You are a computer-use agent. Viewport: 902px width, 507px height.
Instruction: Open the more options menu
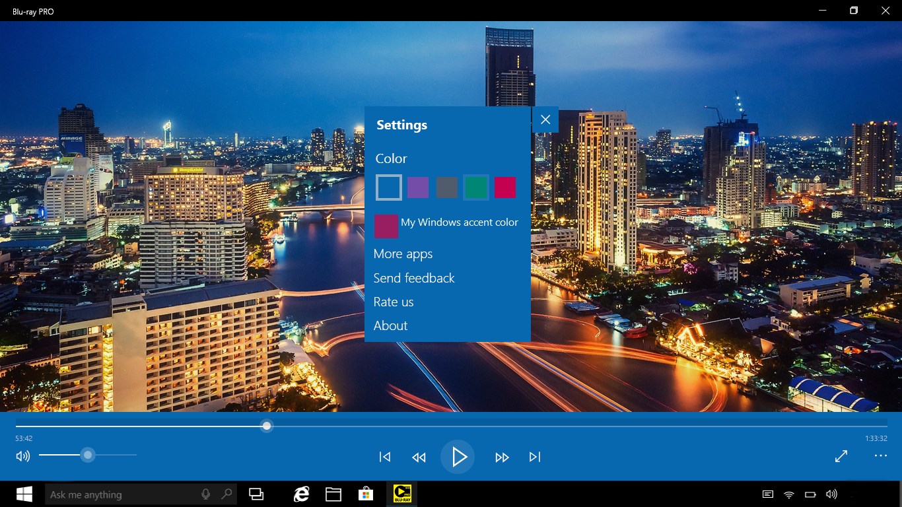880,456
